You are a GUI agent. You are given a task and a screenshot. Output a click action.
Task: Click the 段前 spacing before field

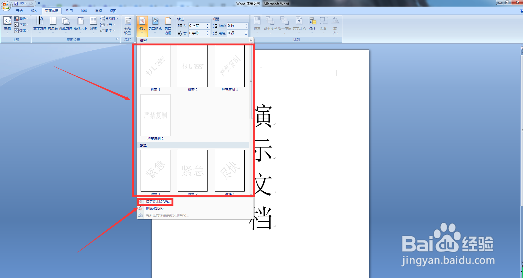(x=236, y=26)
